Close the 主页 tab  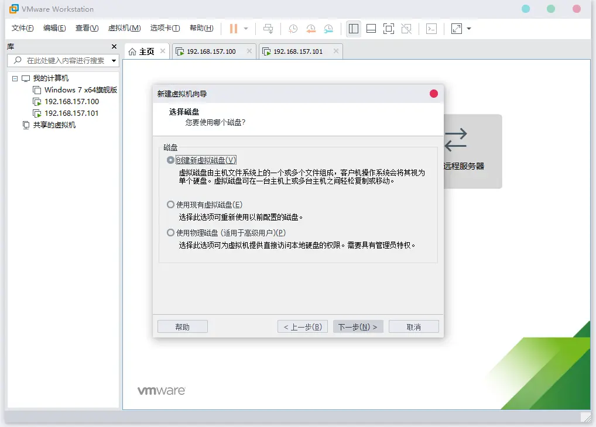point(163,51)
